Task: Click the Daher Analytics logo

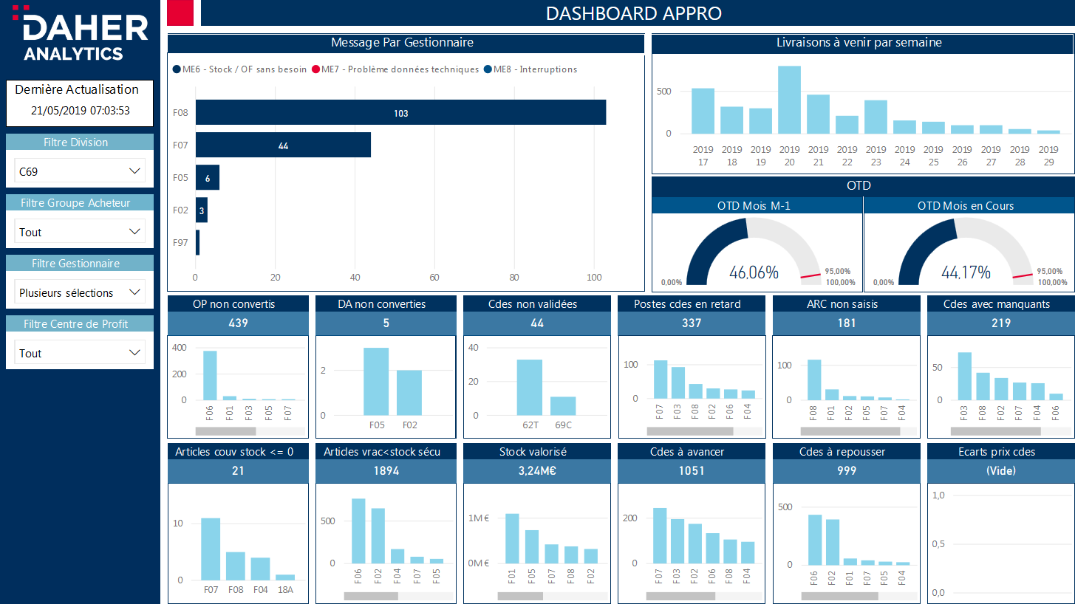Action: point(80,35)
